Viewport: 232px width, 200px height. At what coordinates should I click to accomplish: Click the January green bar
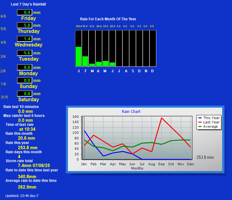(78, 57)
